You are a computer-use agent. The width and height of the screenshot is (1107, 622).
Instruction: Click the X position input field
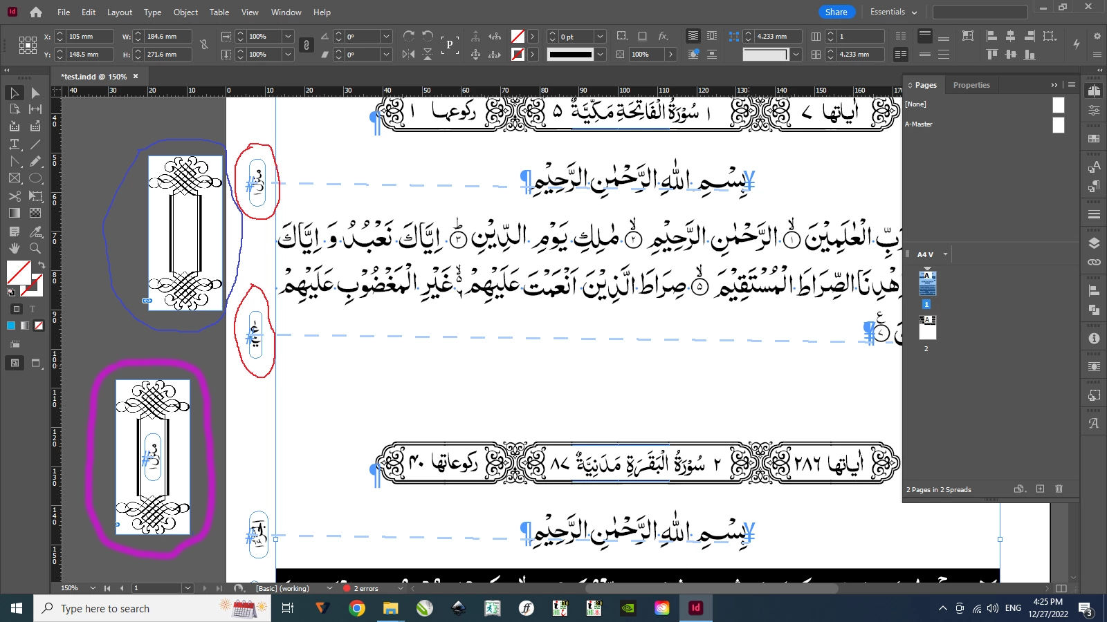tap(90, 36)
